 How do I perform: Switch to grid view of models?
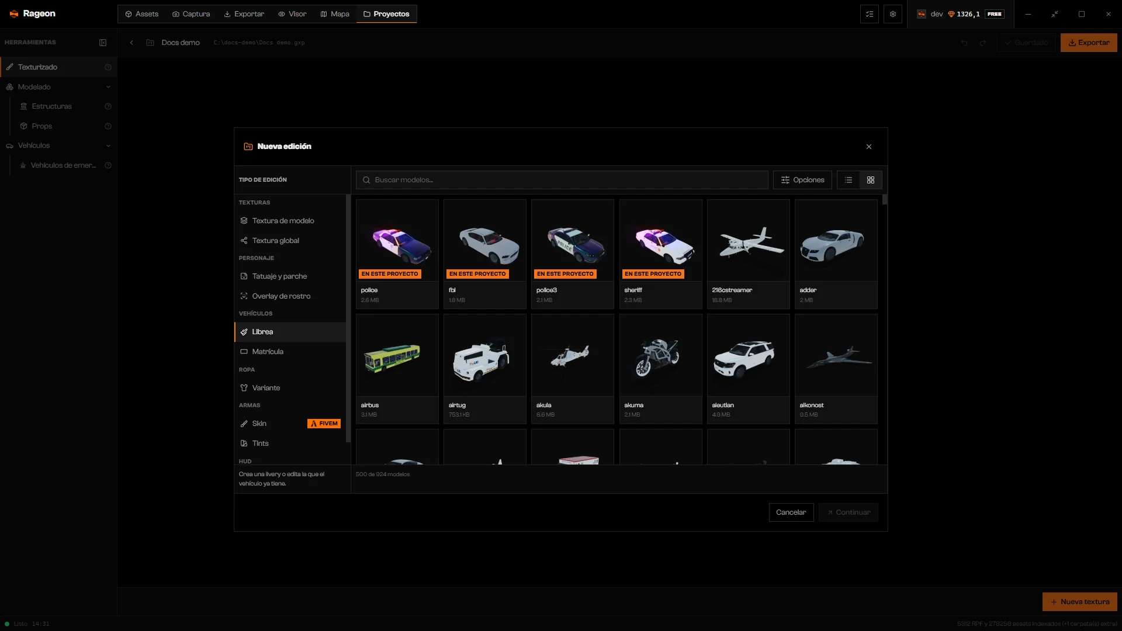(x=871, y=180)
